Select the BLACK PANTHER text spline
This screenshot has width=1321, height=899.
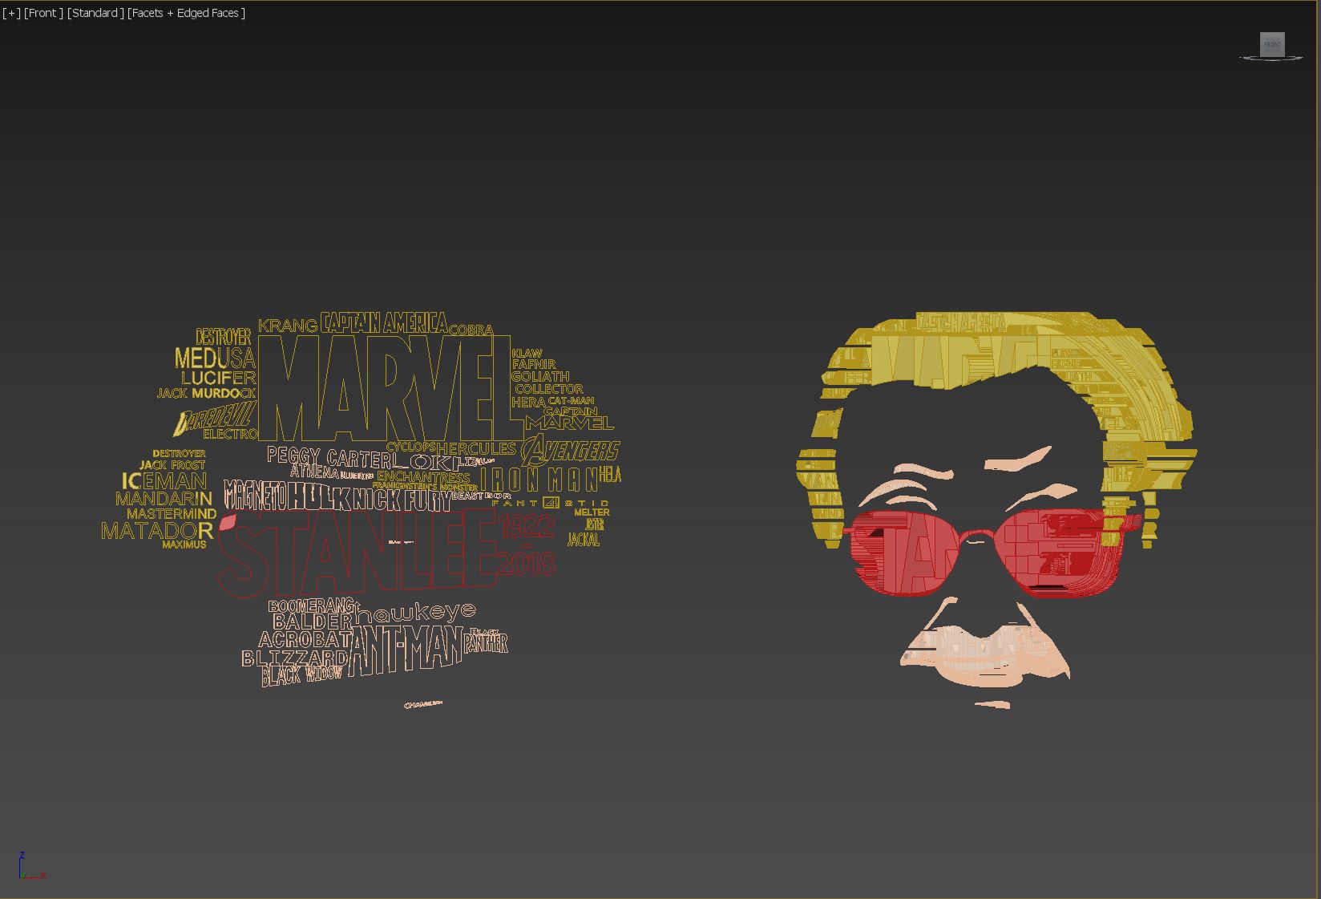[487, 640]
